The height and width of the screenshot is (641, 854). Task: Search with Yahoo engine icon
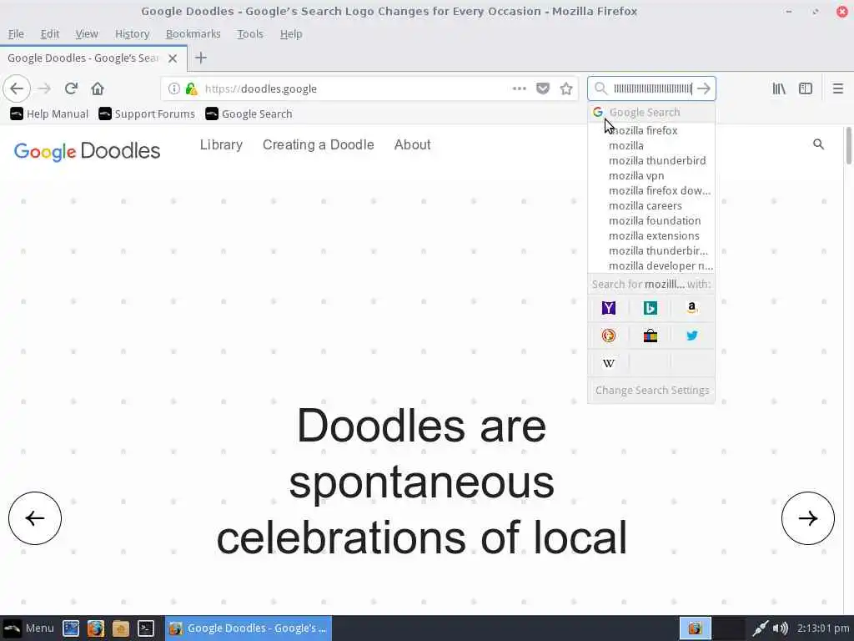[x=609, y=308]
